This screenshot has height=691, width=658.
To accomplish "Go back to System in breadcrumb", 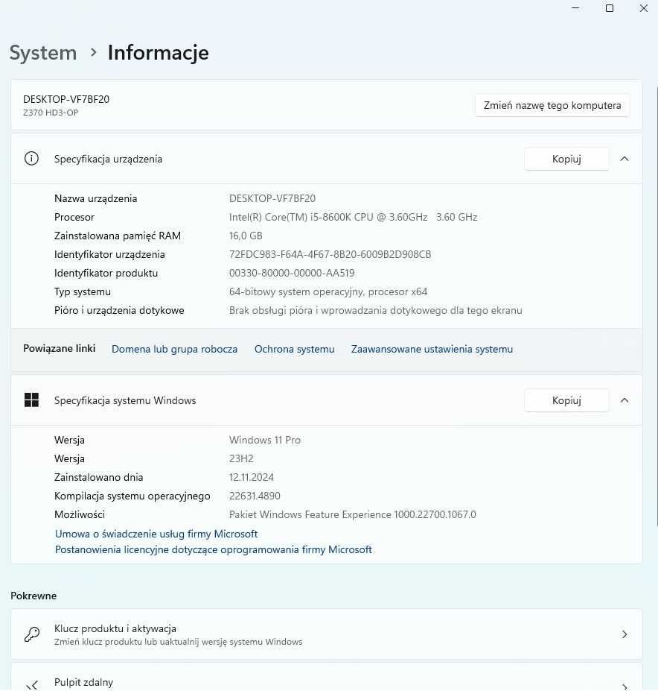I will tap(43, 53).
